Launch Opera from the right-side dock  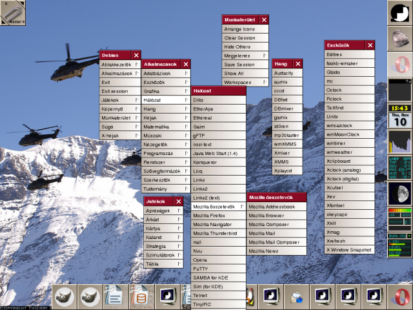[400, 65]
